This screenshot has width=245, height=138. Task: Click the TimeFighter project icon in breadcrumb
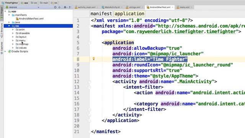click(x=3, y=3)
